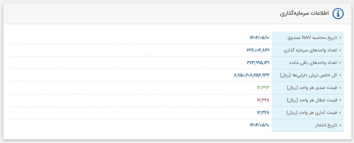
Task: Click the green issue price value ۱۲,۳۹۳
Action: (x=263, y=87)
